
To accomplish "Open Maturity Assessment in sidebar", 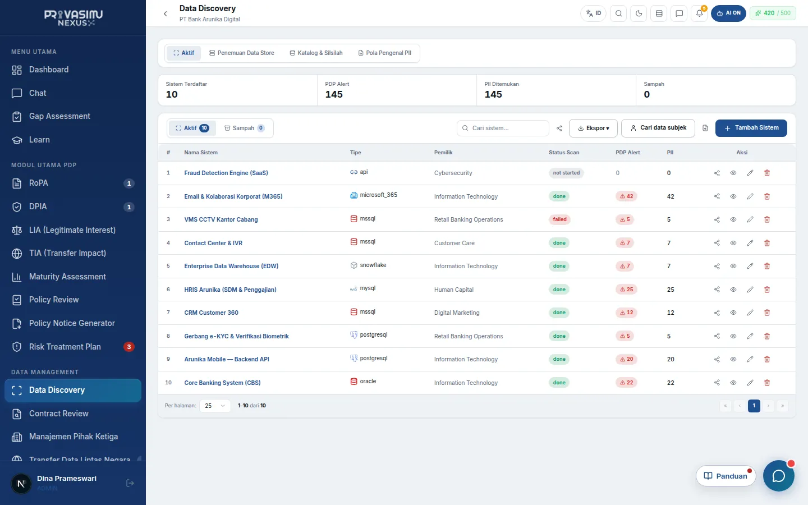I will (73, 277).
